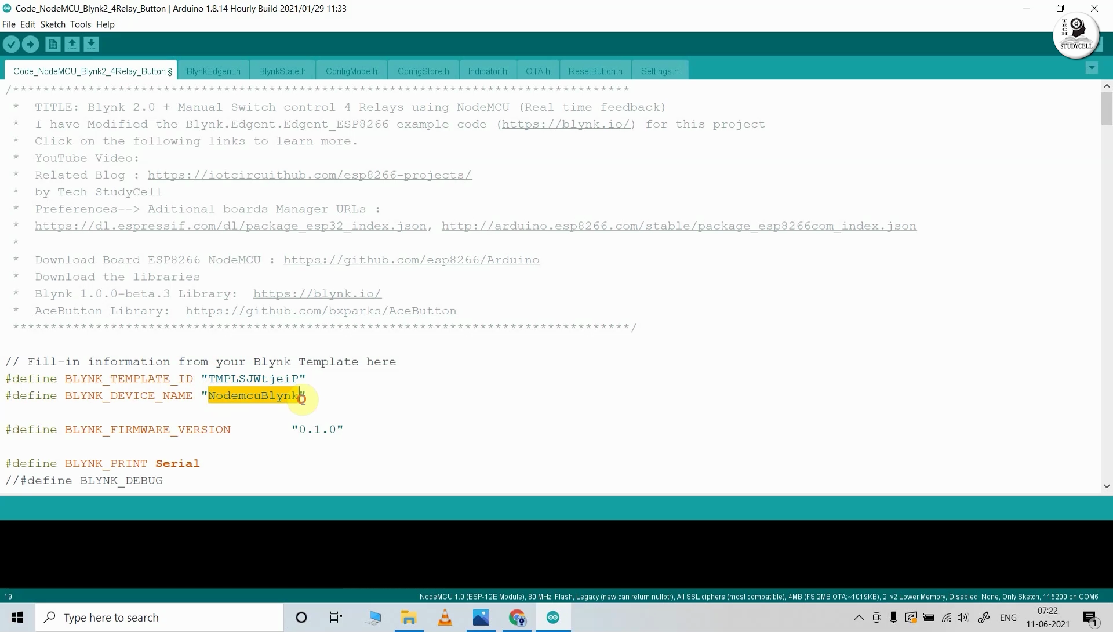Click the Verify sketch checkmark icon
The height and width of the screenshot is (632, 1113).
tap(12, 44)
